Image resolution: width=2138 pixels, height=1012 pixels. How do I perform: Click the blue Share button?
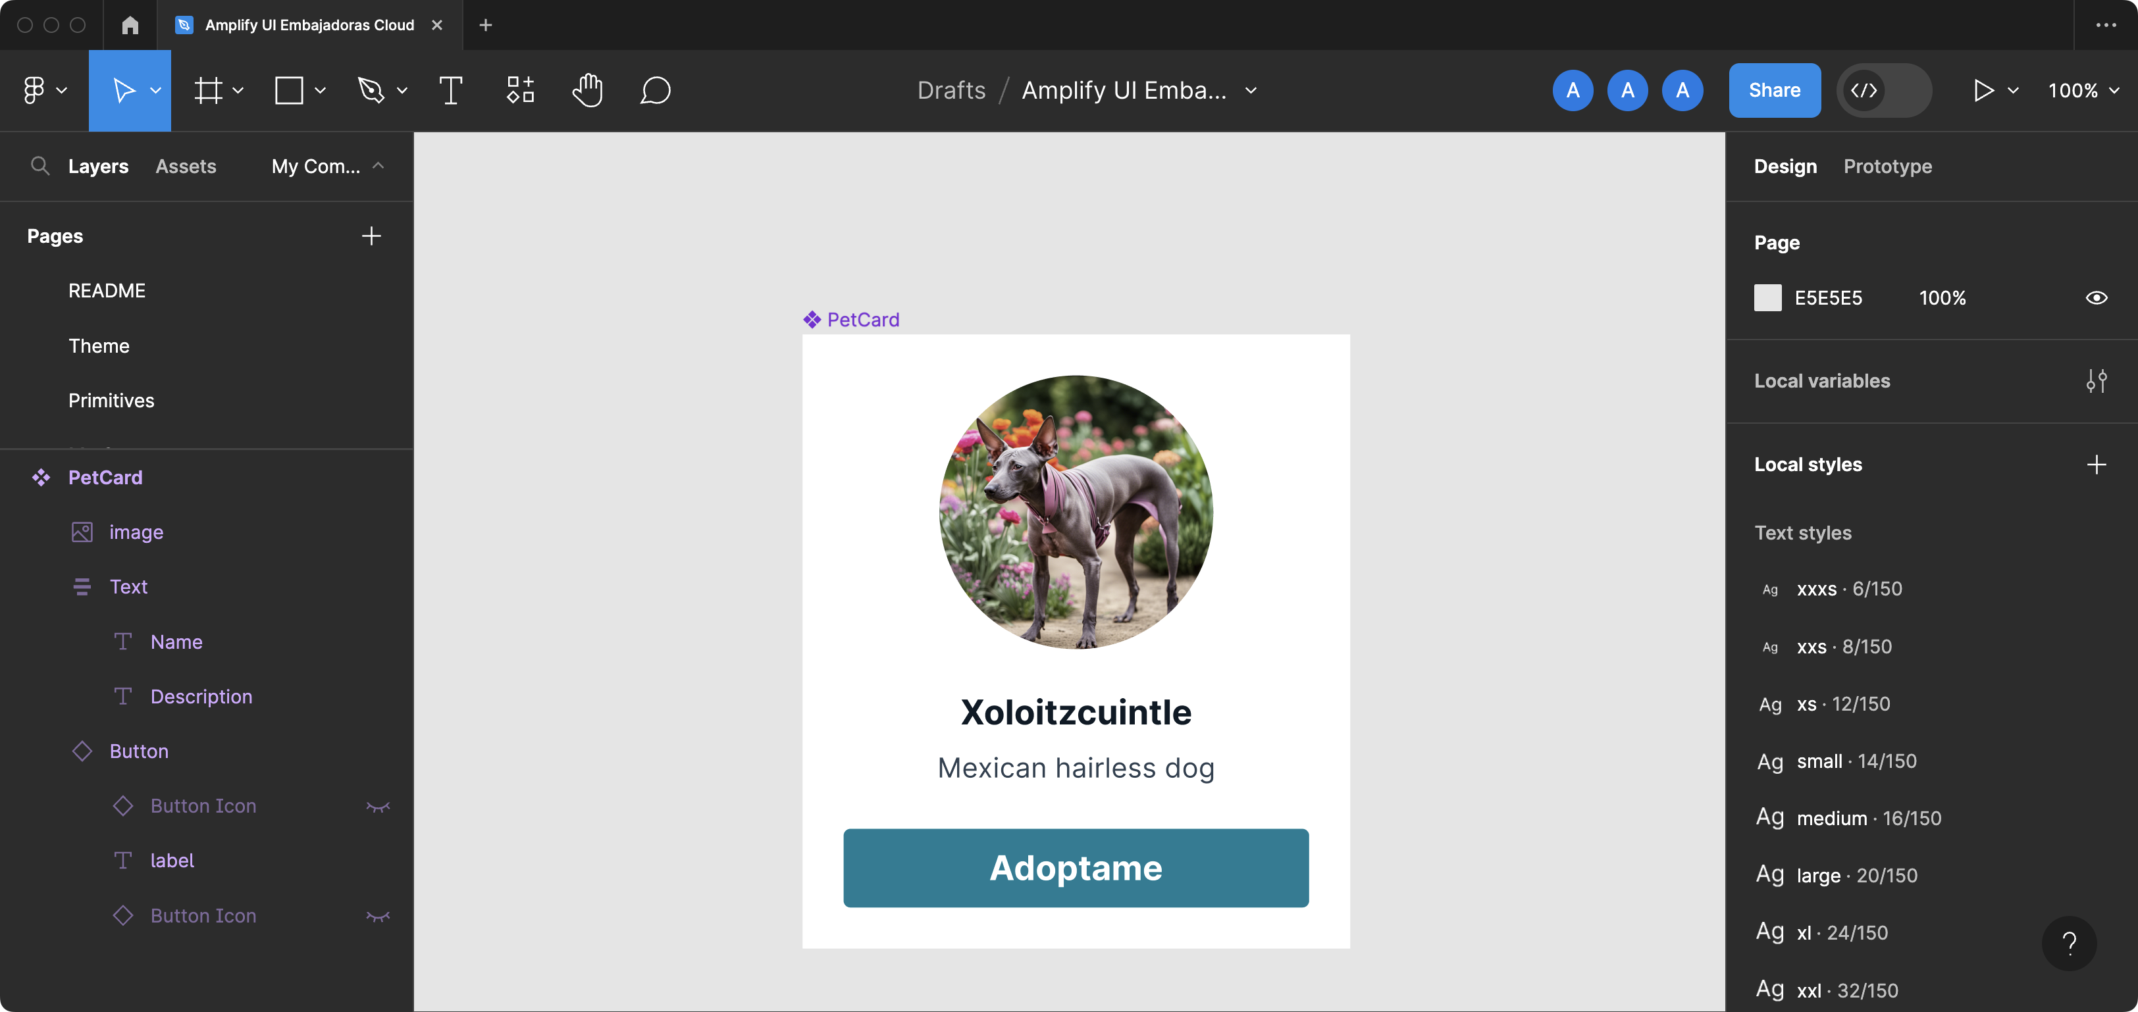click(1773, 90)
